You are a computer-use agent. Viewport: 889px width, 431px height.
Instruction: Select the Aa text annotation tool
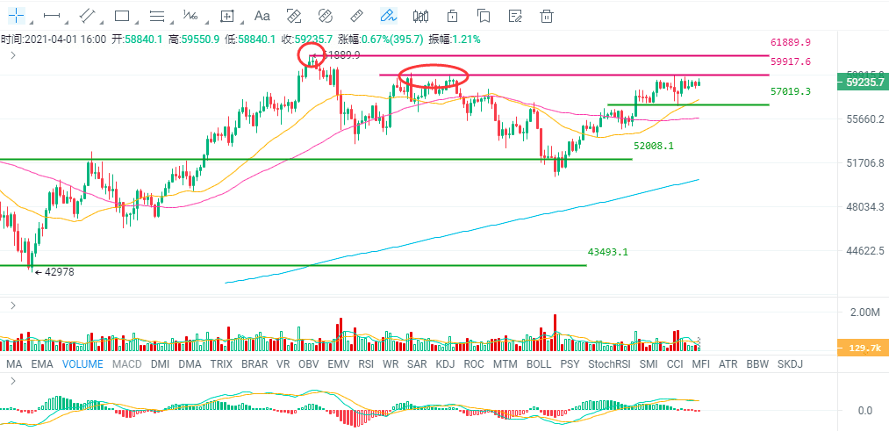coord(262,16)
